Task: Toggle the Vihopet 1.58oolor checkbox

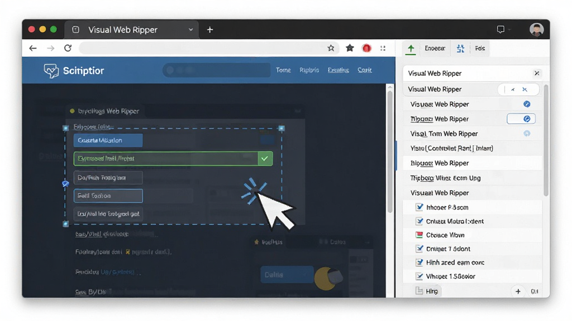Action: [420, 276]
